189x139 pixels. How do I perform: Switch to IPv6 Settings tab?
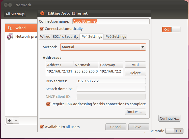pos(115,37)
